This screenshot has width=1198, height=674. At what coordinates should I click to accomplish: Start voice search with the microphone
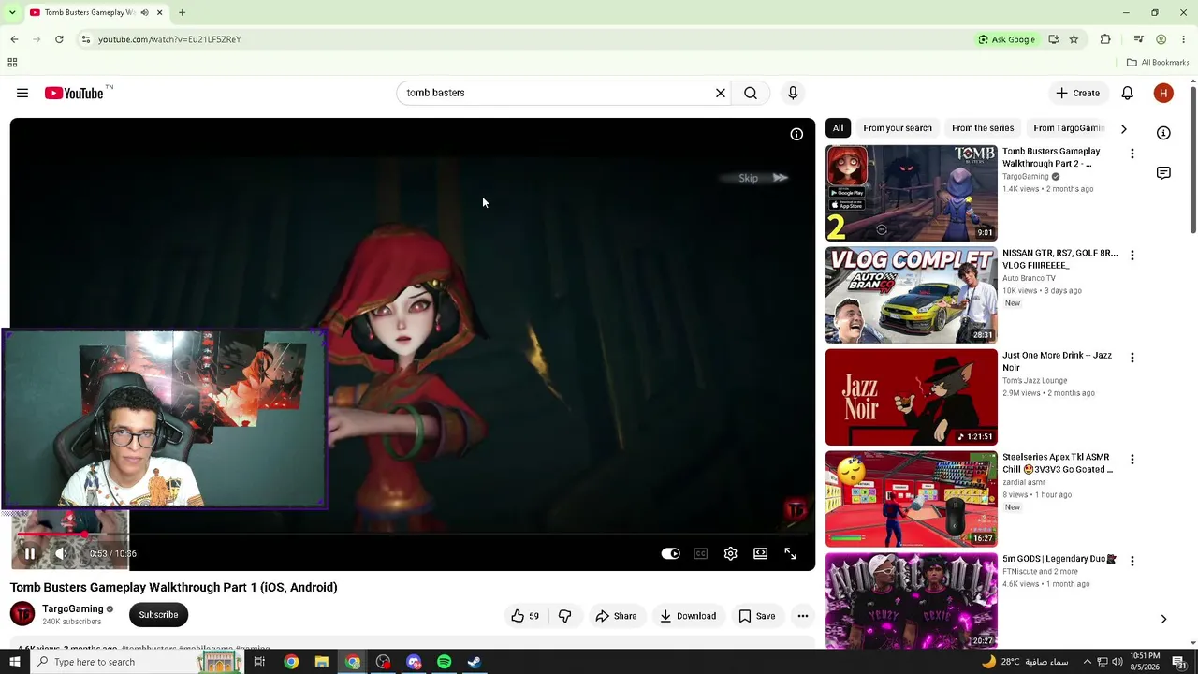point(793,93)
